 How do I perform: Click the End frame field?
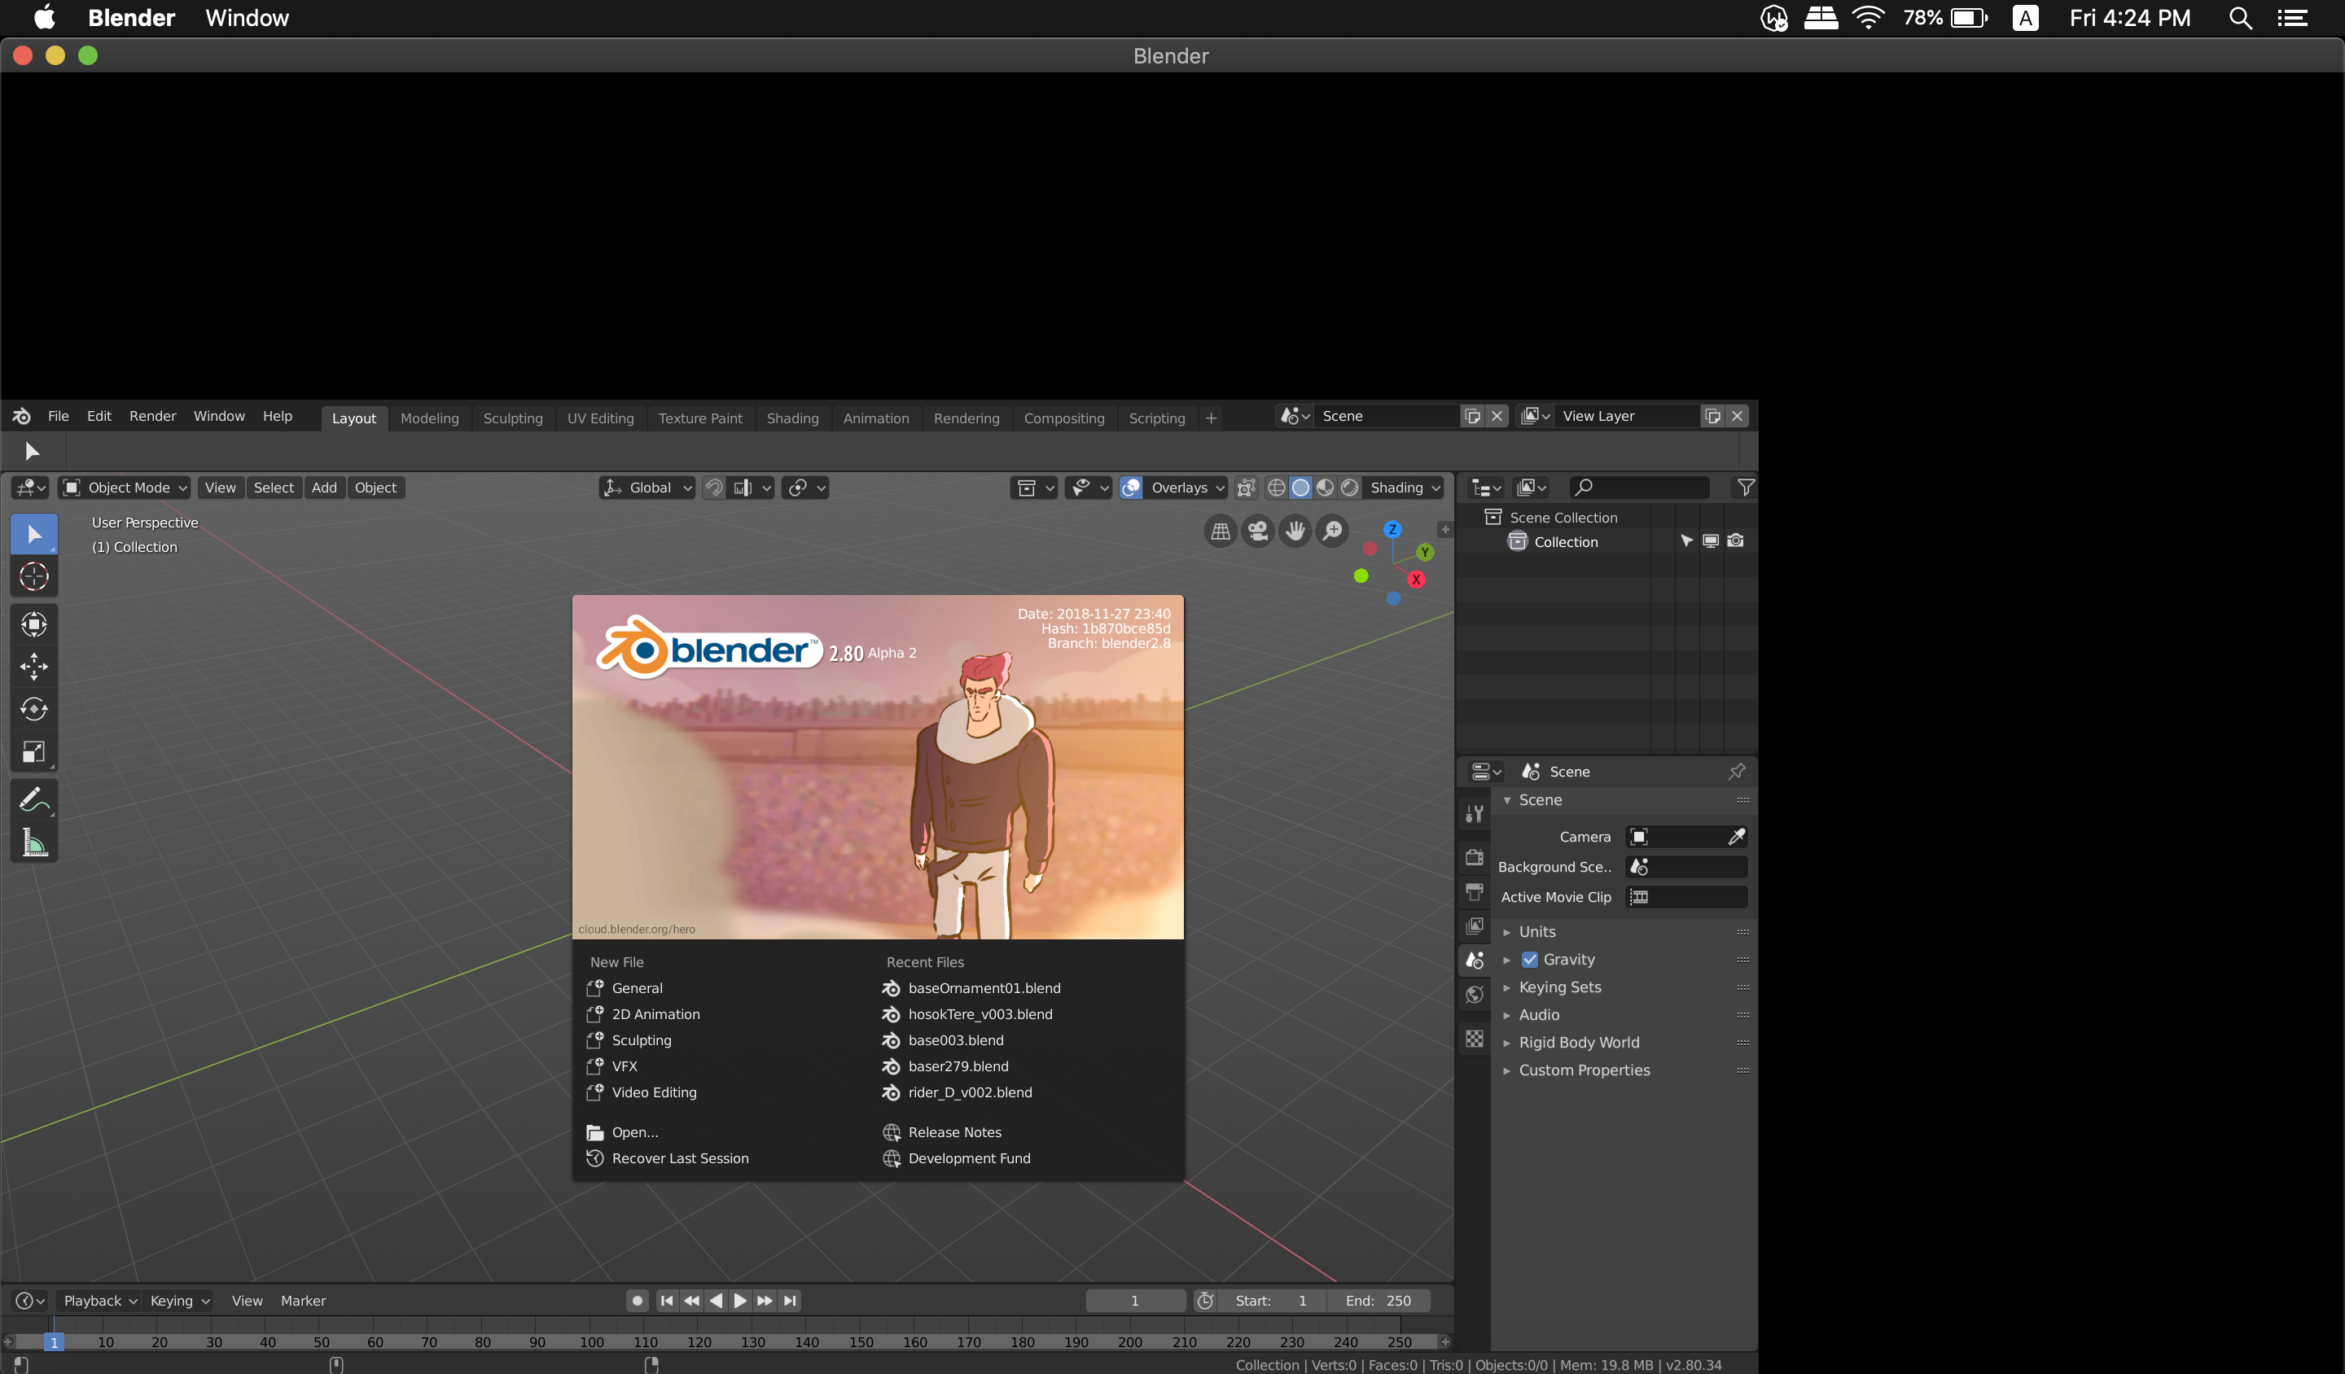1377,1301
